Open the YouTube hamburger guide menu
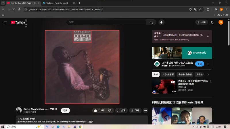The width and height of the screenshot is (230, 129). pos(5,22)
